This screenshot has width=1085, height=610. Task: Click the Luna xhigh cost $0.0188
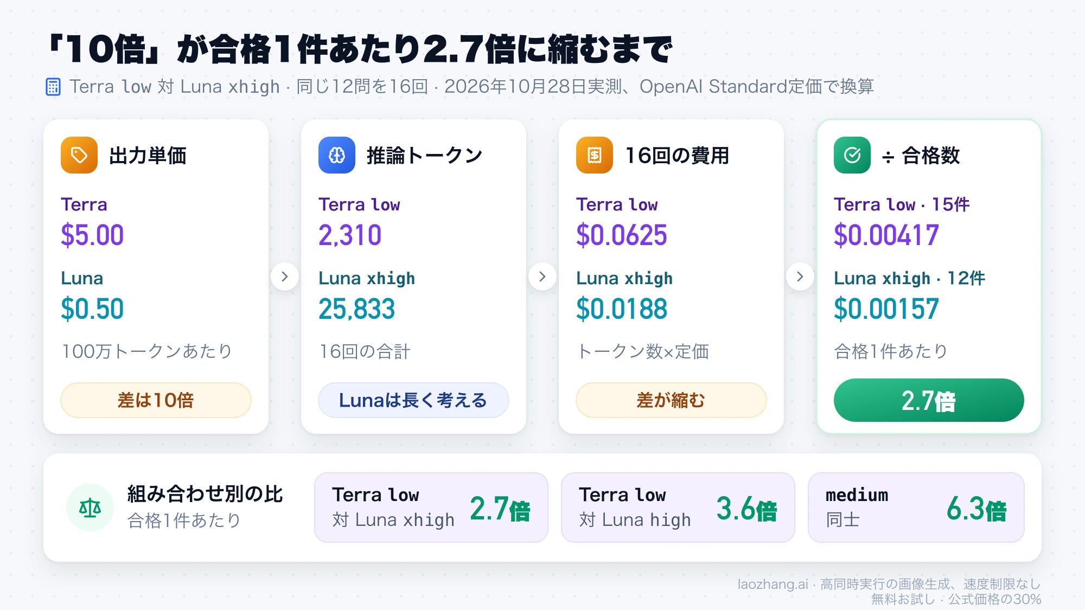point(622,309)
